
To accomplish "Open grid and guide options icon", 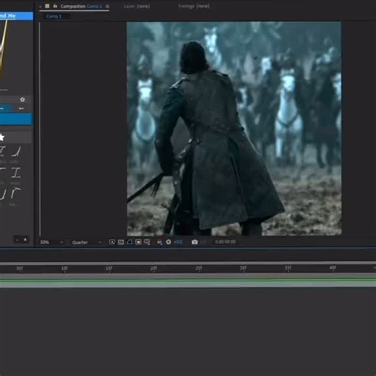I will coord(147,242).
